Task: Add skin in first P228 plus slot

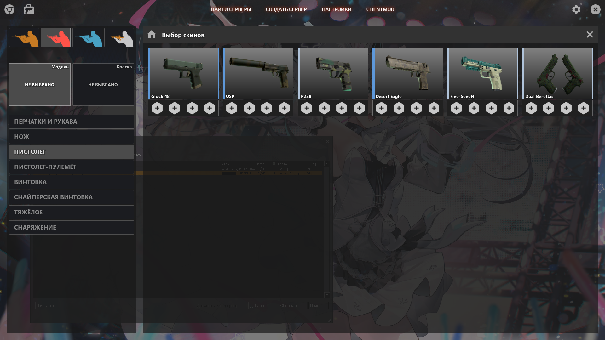Action: (307, 108)
